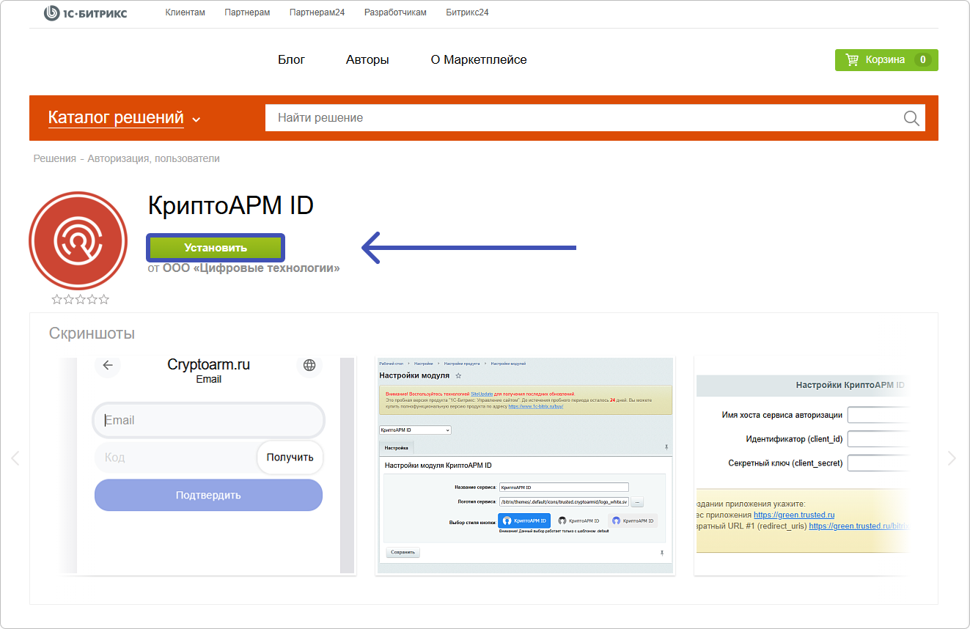Viewport: 970px width, 629px height.
Task: Open the Клиентам top menu item
Action: pos(185,12)
